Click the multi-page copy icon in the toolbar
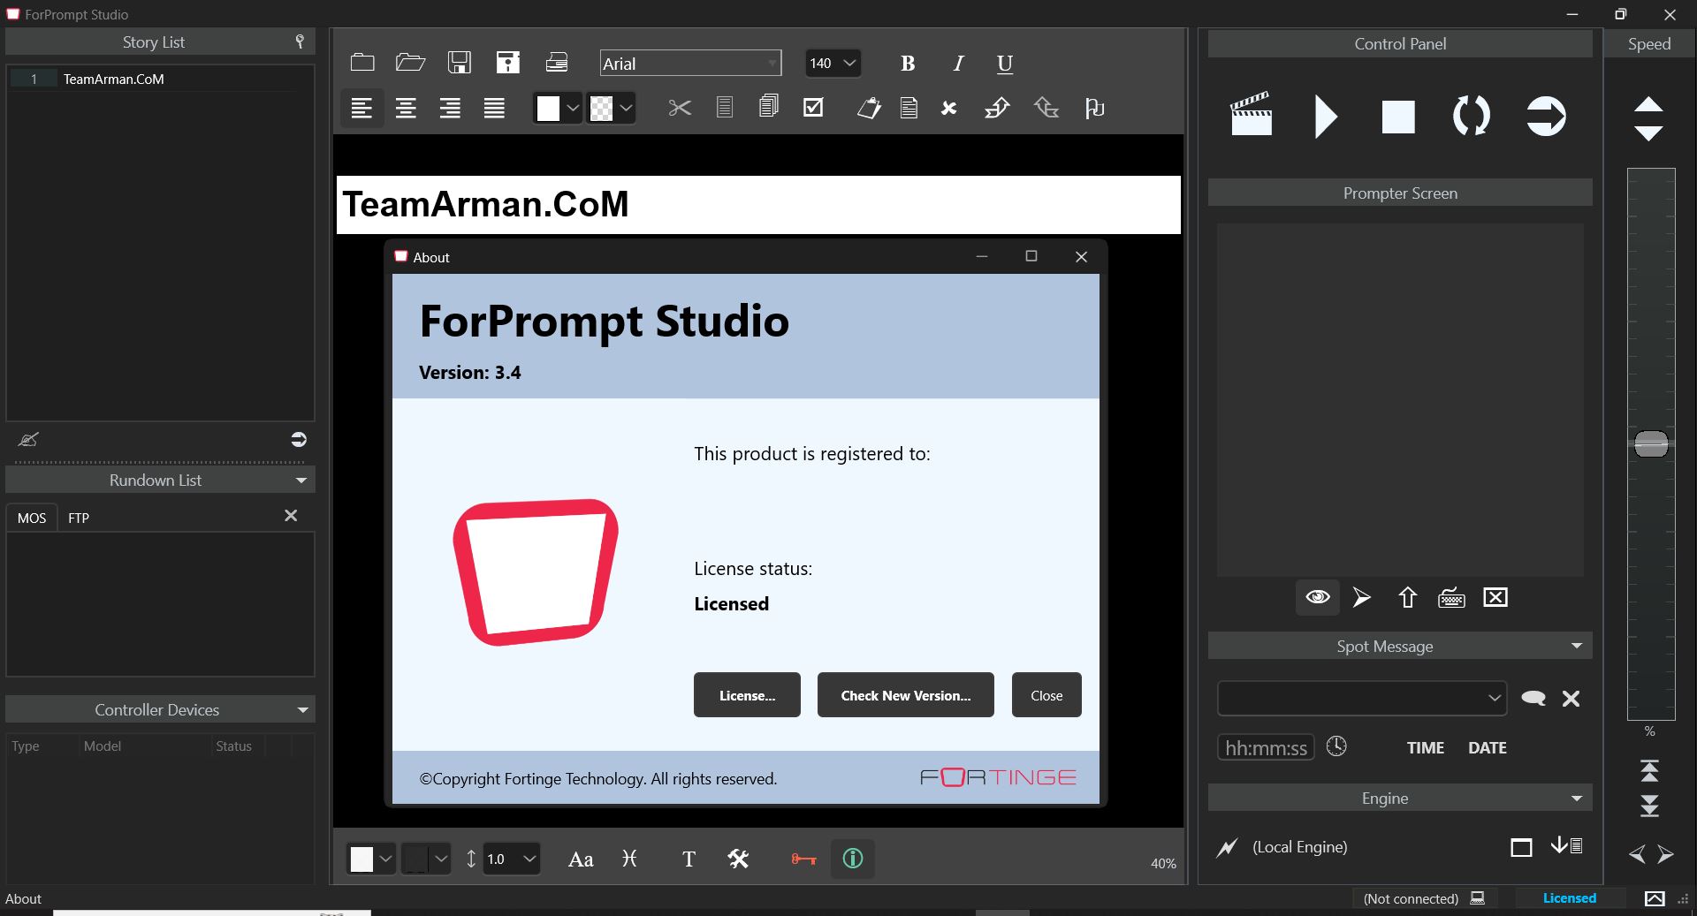 768,108
